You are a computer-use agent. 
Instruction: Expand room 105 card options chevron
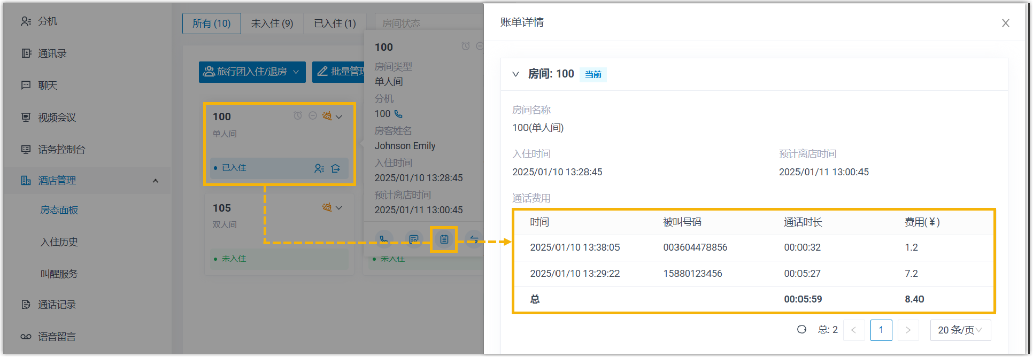(339, 208)
